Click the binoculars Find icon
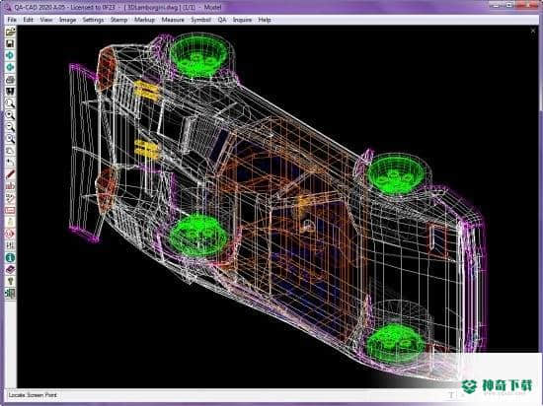Screen dimensions: 543x406 click(x=11, y=92)
